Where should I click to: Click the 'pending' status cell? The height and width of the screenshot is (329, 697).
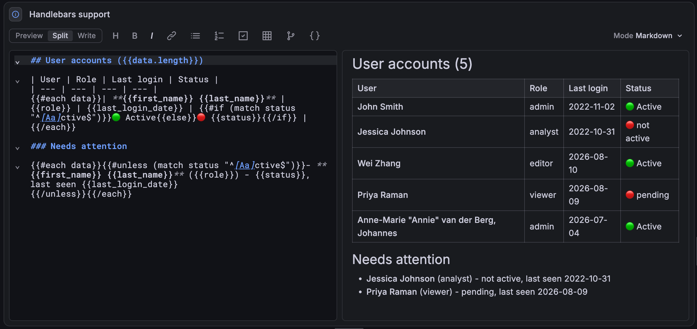[650, 195]
